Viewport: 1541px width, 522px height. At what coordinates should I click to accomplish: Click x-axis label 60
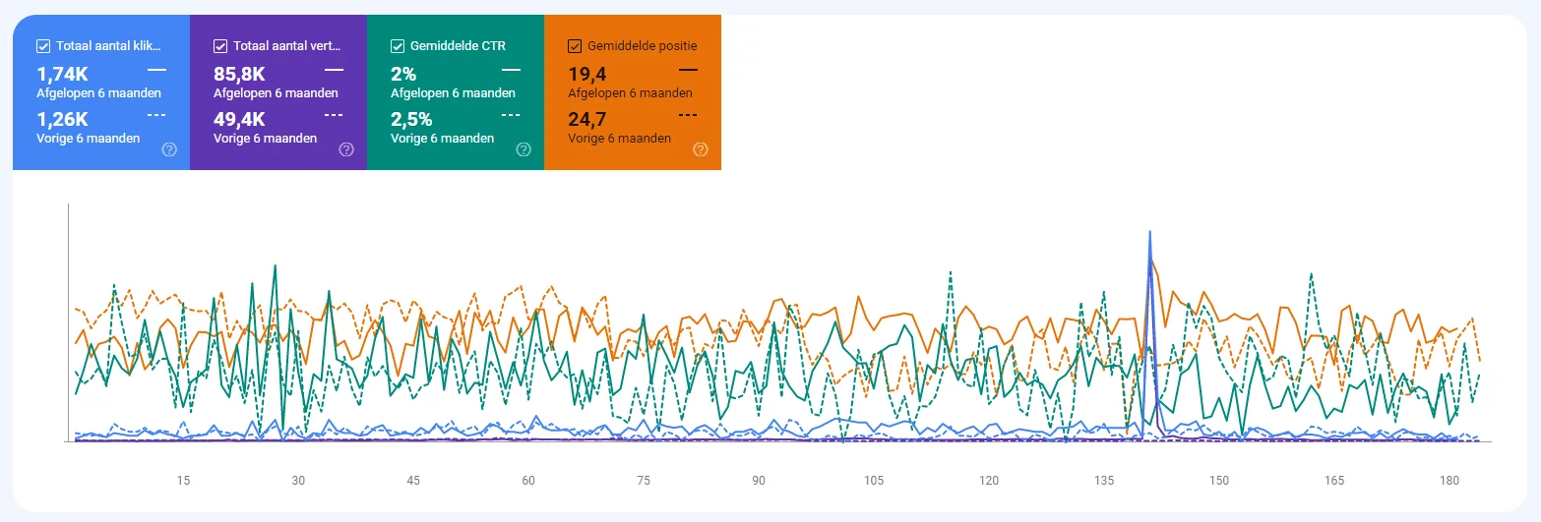pyautogui.click(x=528, y=481)
